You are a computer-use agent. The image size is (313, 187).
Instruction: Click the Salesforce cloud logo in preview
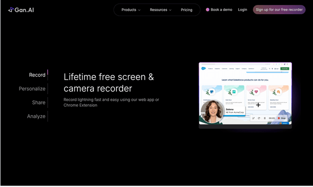203,68
